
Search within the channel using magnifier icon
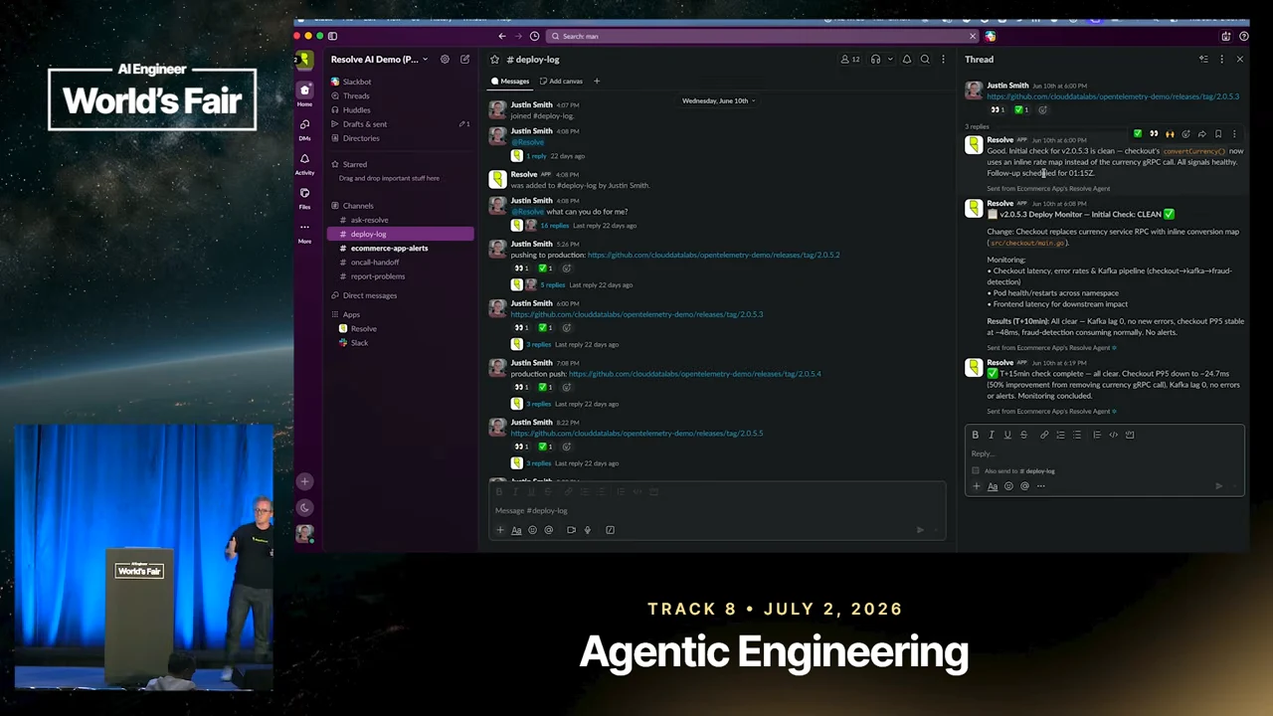925,60
